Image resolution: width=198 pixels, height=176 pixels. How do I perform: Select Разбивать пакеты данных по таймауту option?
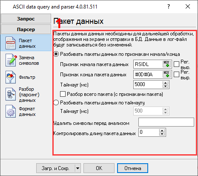tap(56, 102)
